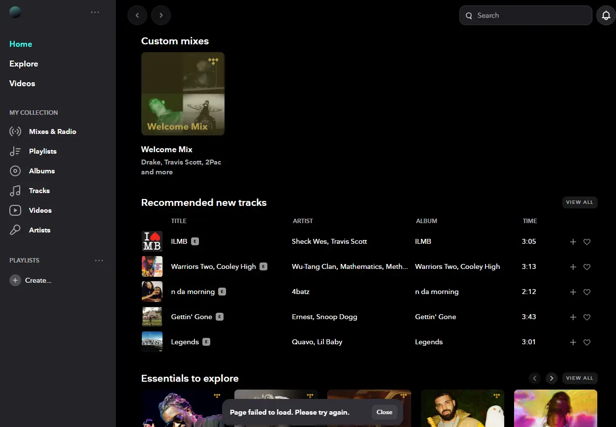Open the account options ellipsis menu

click(x=95, y=12)
